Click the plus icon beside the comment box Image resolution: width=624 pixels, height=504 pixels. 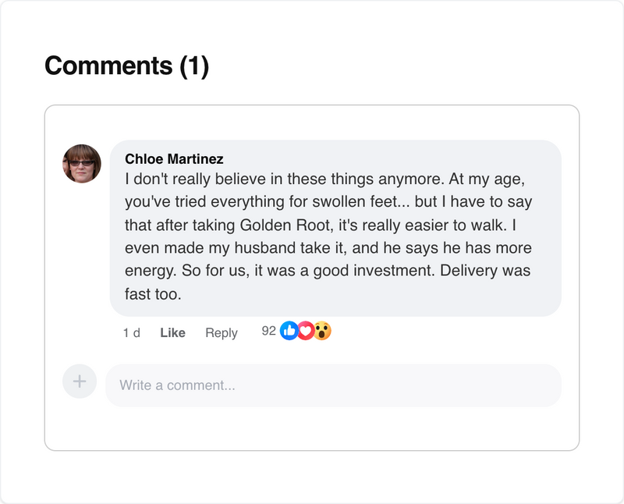click(79, 381)
